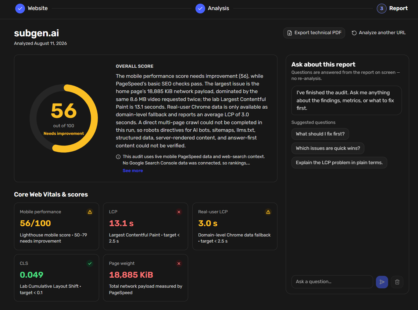
Task: Expand the disclaimer with See more
Action: click(x=133, y=171)
